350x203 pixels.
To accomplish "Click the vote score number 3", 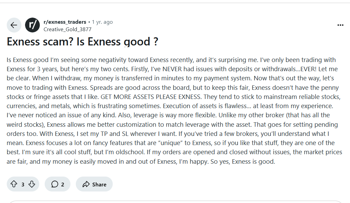I will pos(23,184).
